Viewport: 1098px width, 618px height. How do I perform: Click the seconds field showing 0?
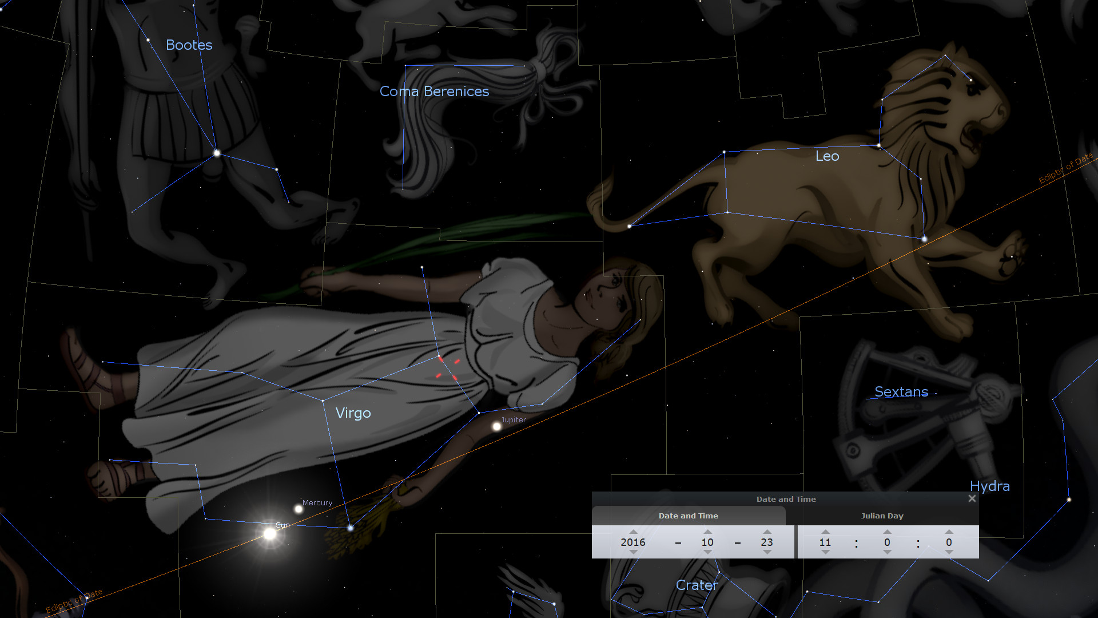coord(949,542)
